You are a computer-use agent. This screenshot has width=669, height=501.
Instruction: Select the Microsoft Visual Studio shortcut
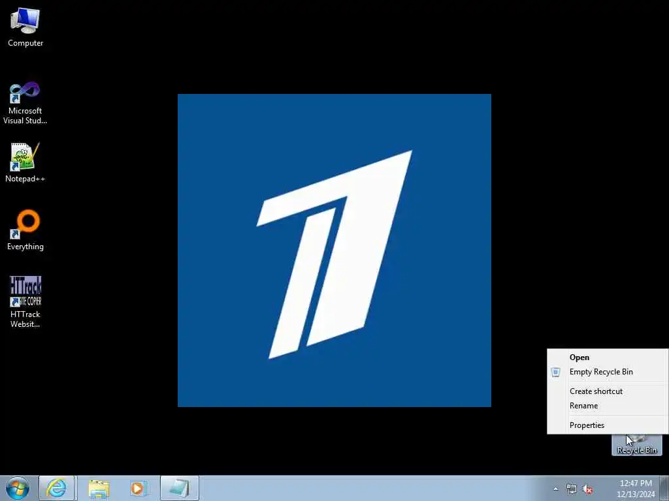[x=25, y=102]
